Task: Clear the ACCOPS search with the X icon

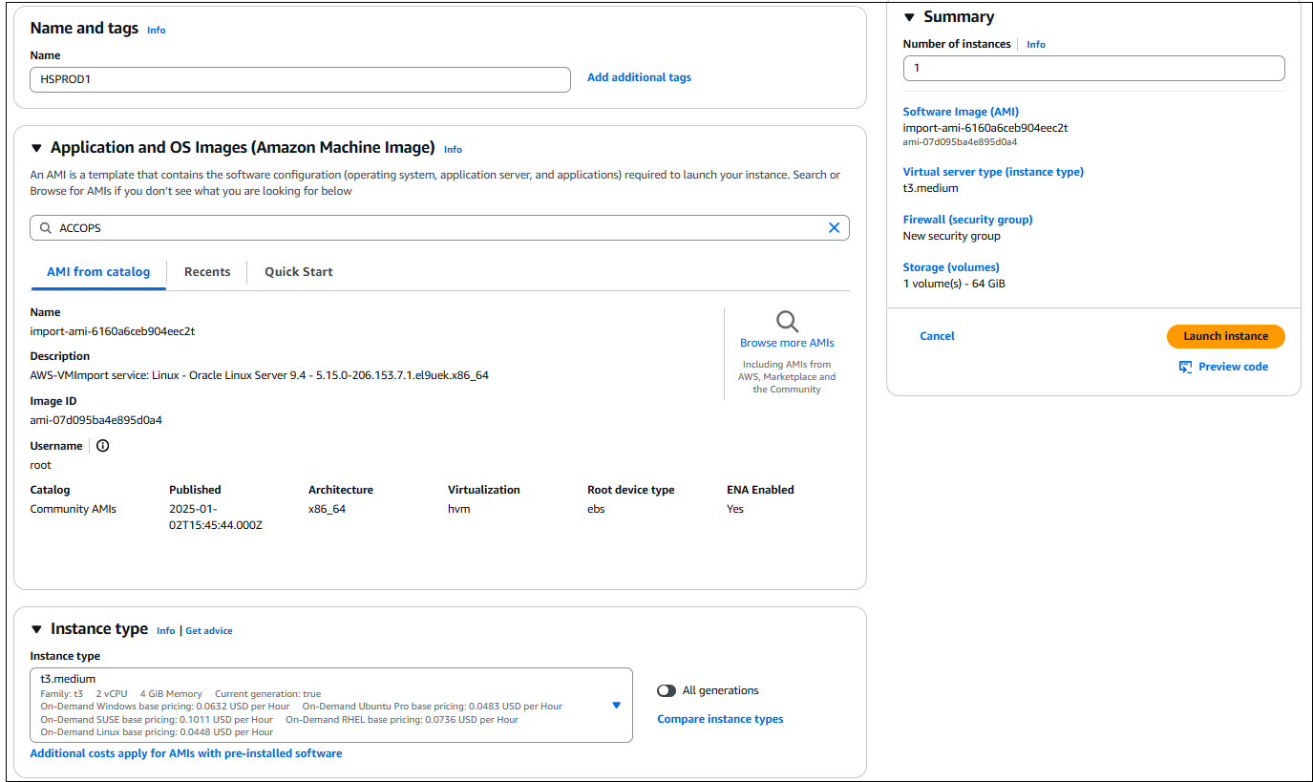Action: (834, 227)
